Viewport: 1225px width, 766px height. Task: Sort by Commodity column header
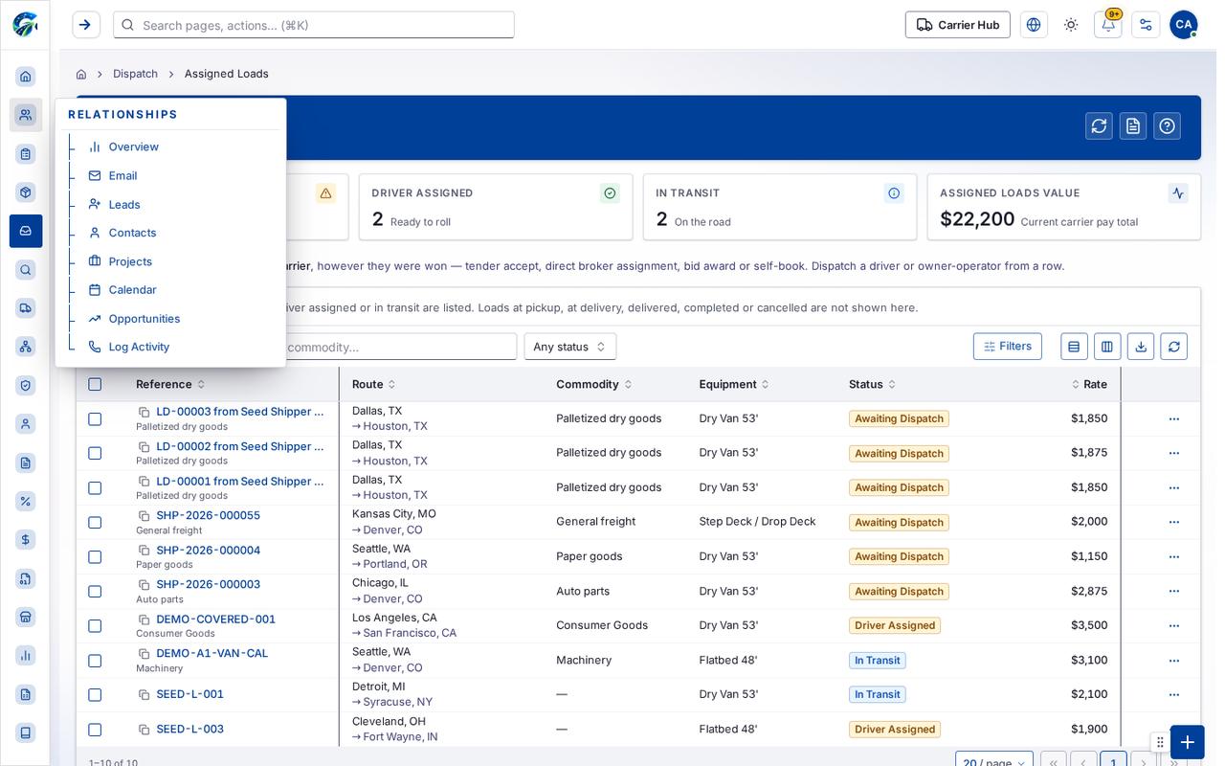click(x=594, y=384)
